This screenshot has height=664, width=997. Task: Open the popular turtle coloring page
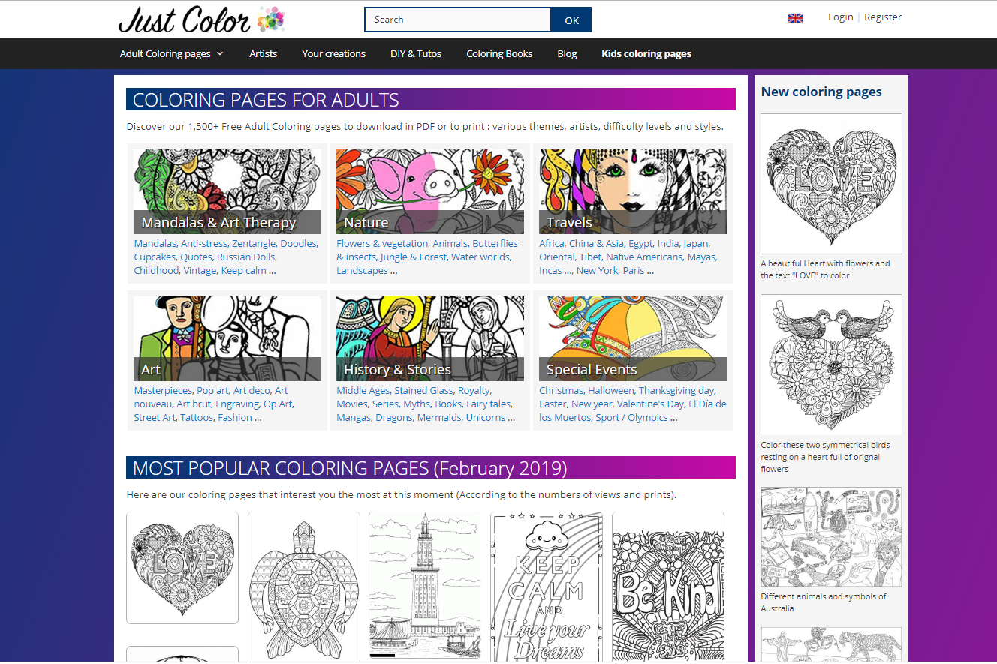click(304, 587)
